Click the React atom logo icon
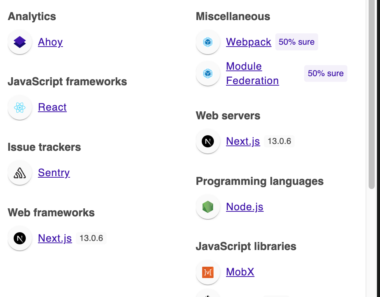The height and width of the screenshot is (297, 380). pyautogui.click(x=20, y=108)
